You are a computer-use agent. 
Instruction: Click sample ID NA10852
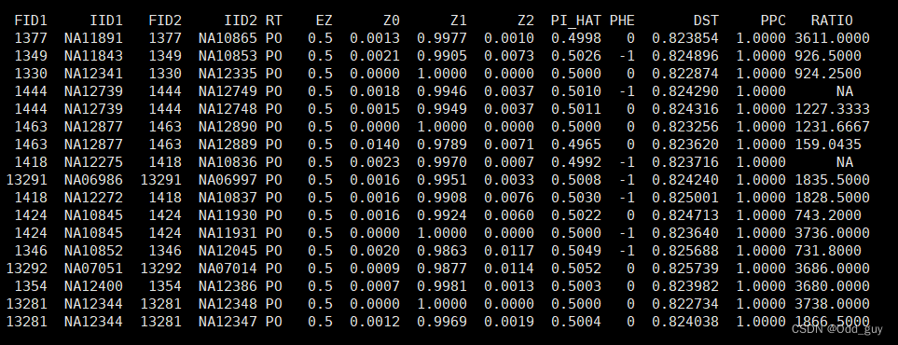click(x=94, y=252)
